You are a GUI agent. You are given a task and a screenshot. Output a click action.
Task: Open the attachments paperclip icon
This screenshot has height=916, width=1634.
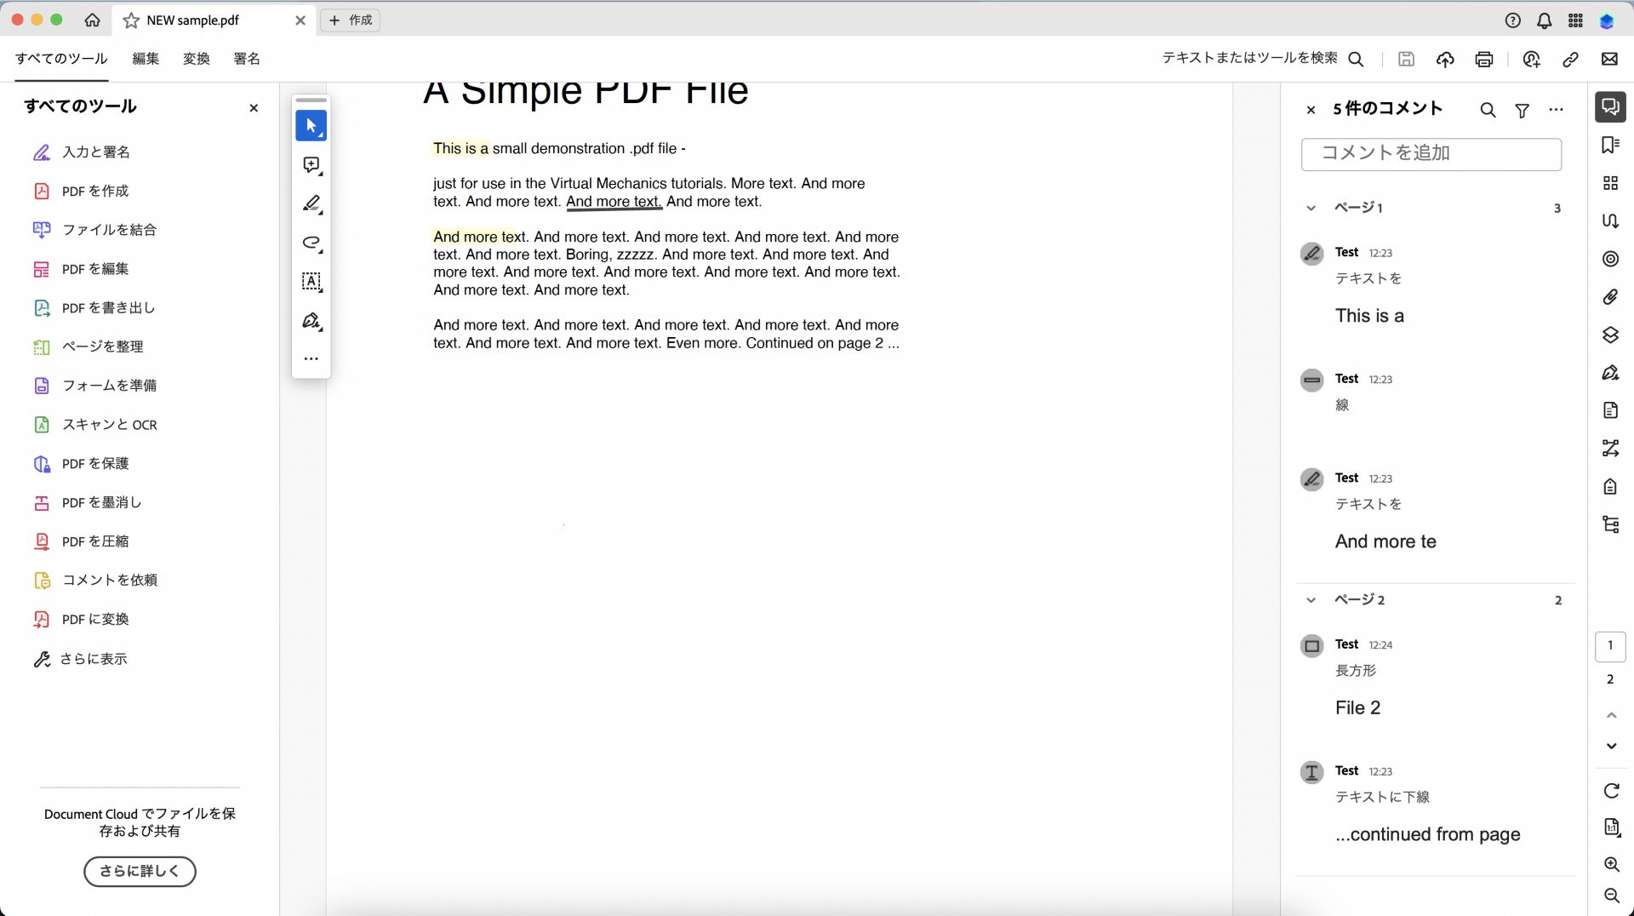(1610, 297)
